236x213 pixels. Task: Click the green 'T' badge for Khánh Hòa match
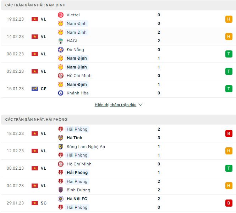[229, 89]
